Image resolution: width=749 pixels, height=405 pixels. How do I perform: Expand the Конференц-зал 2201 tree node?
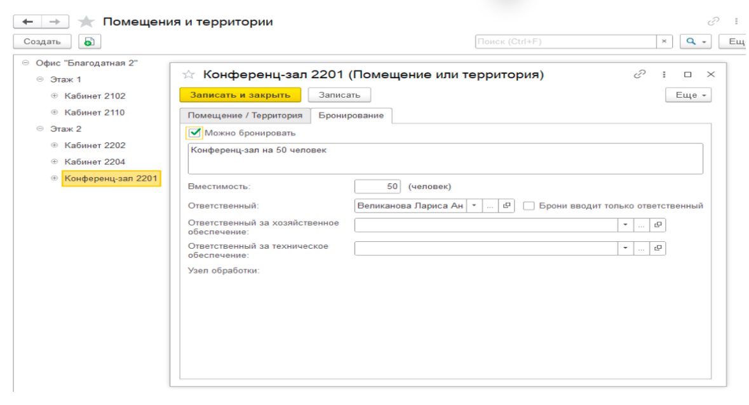point(55,178)
